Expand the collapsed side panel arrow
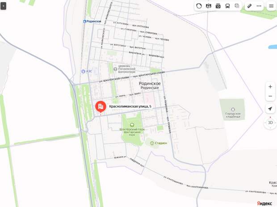The image size is (277, 207). click(x=3, y=6)
